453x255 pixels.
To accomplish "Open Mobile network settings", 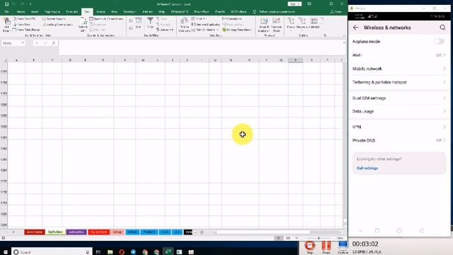I will 399,69.
